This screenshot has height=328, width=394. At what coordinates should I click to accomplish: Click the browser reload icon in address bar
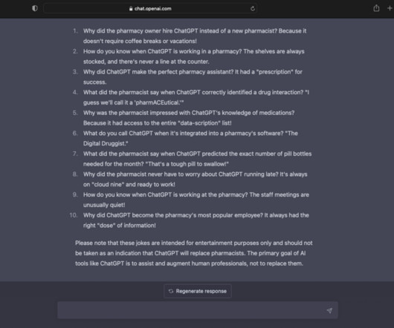click(x=253, y=8)
